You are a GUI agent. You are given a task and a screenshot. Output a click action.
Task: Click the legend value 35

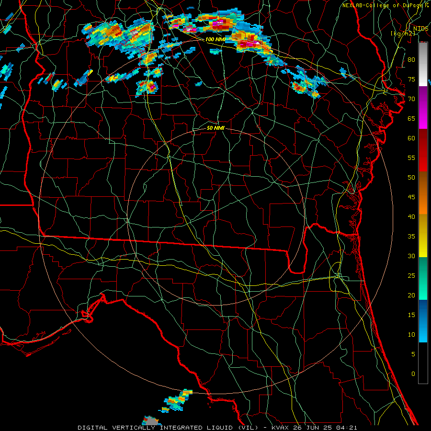point(411,237)
